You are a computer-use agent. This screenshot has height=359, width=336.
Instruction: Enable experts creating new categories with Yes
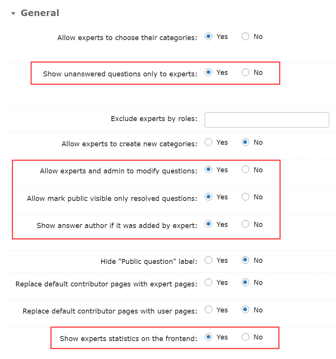208,142
